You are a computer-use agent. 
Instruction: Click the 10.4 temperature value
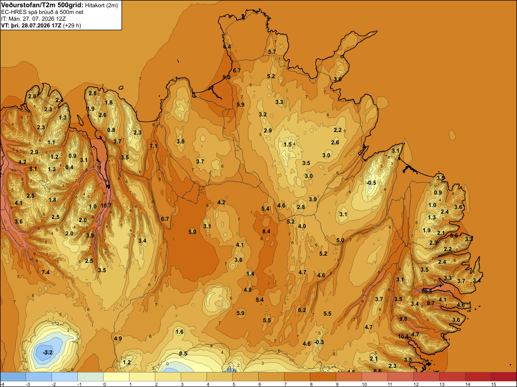coord(403,336)
